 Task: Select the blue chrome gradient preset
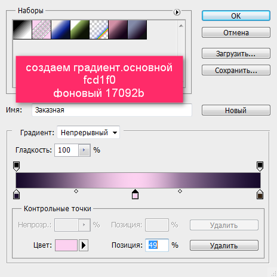click(61, 29)
